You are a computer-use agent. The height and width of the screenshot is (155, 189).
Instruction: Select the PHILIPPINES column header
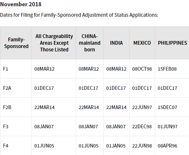172,43
